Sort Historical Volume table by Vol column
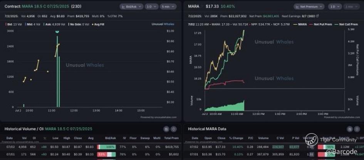364x160 pixels. click(24, 138)
